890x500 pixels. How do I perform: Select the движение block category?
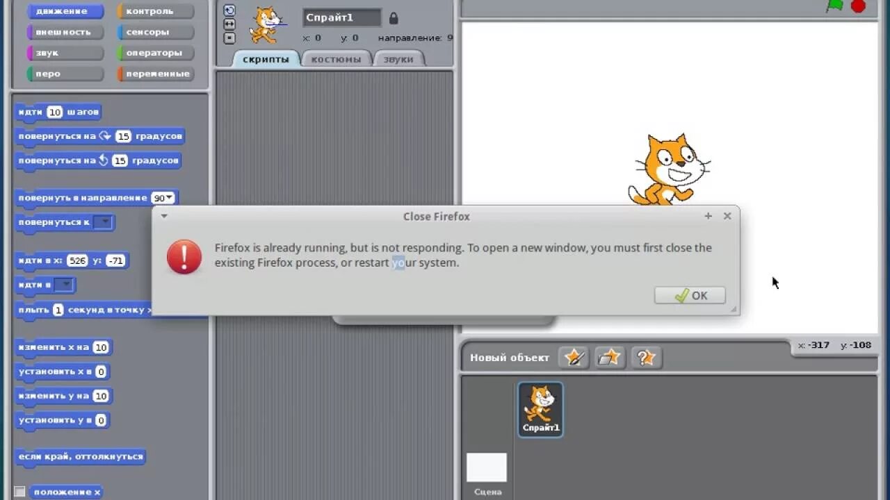click(x=65, y=11)
